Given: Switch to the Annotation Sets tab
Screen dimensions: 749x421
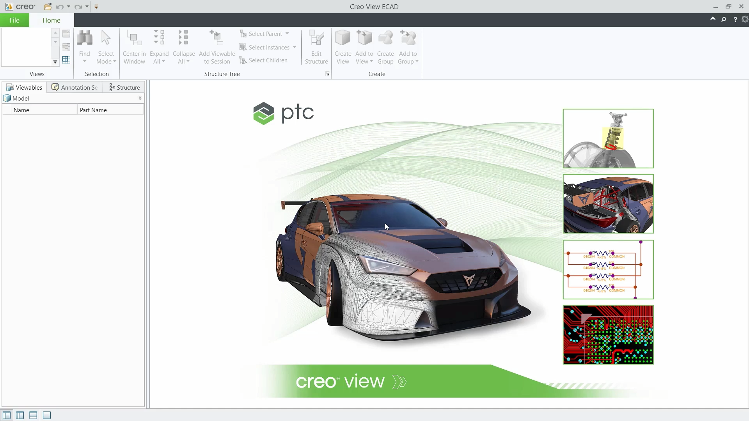Looking at the screenshot, I should 75,87.
